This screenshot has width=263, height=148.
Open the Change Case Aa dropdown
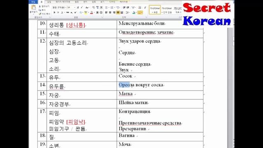click(x=87, y=7)
